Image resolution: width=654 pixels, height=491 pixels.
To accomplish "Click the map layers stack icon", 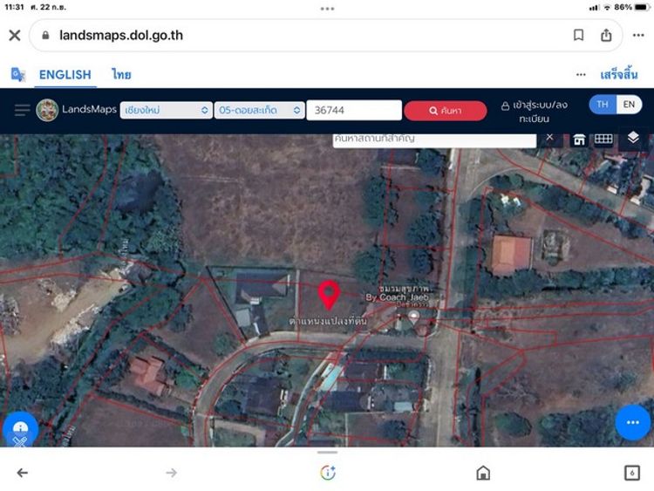I will tap(633, 138).
